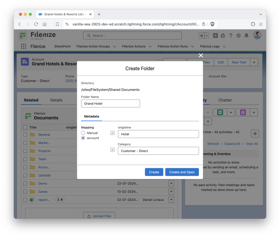
Task: Click the Demo folder icon
Action: point(32,183)
